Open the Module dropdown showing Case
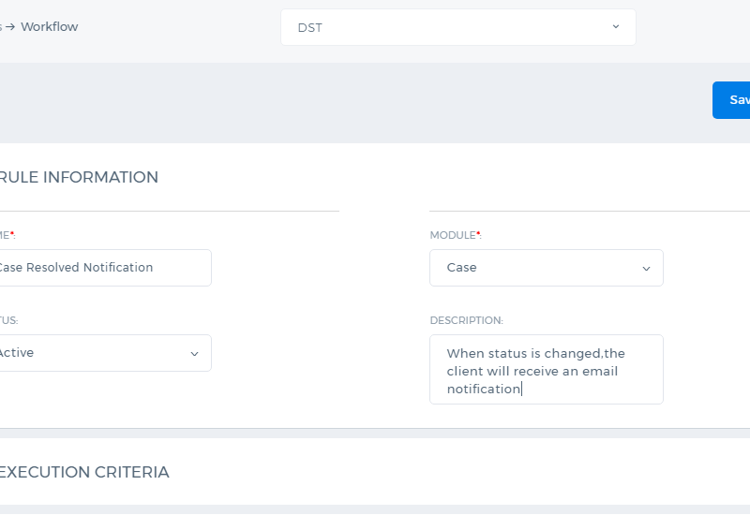Screen dimensions: 750x515 pyautogui.click(x=547, y=268)
